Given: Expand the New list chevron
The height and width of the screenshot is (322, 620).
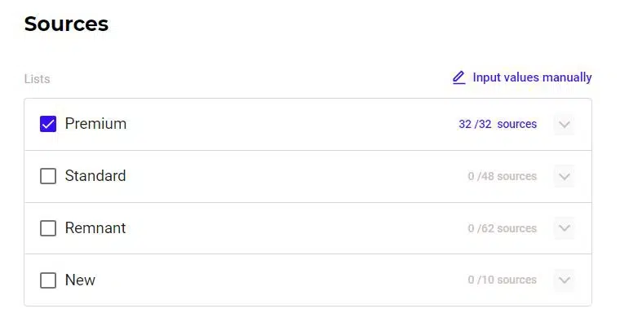Looking at the screenshot, I should (565, 280).
